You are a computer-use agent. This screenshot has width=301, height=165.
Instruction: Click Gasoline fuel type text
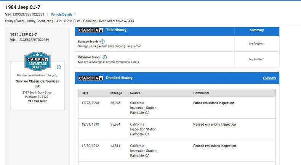click(90, 21)
